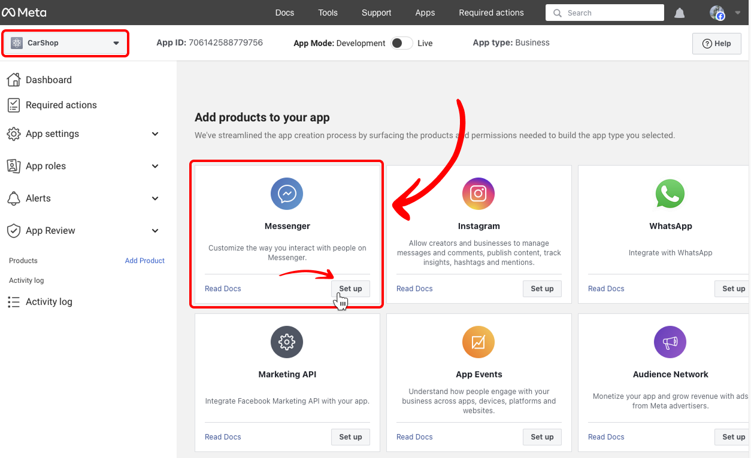The width and height of the screenshot is (751, 458).
Task: Open the Apps menu
Action: tap(425, 13)
